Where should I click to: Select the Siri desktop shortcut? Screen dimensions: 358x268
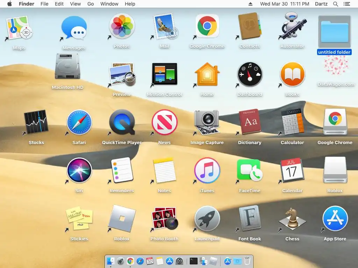[79, 170]
